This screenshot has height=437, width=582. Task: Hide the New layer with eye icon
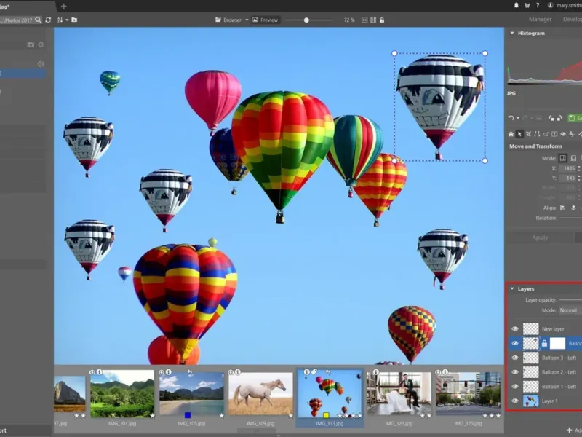click(x=515, y=329)
